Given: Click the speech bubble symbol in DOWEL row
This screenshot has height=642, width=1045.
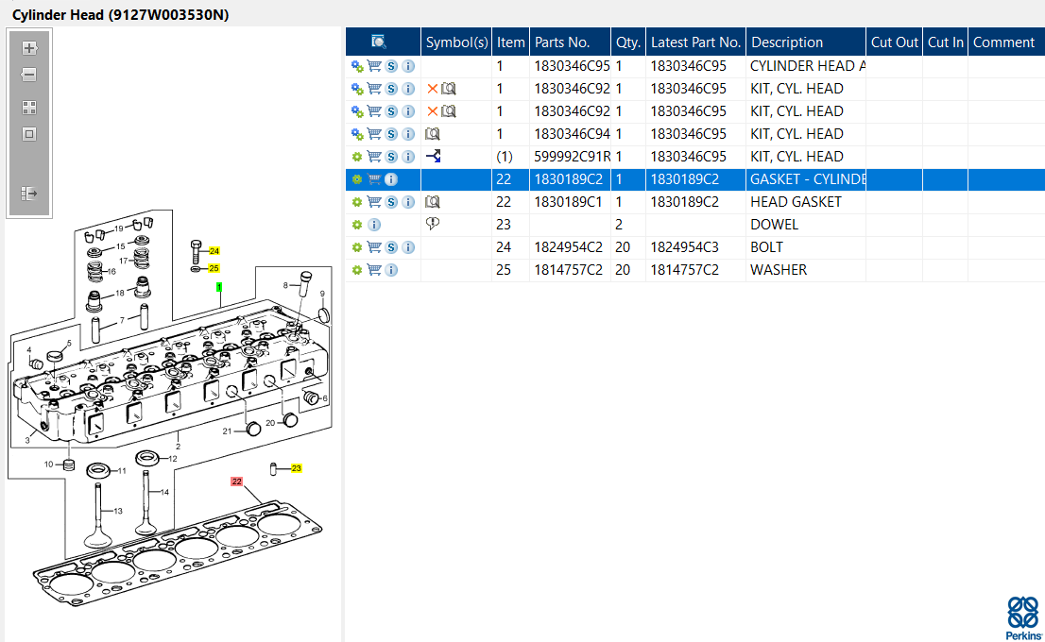Looking at the screenshot, I should [x=433, y=225].
